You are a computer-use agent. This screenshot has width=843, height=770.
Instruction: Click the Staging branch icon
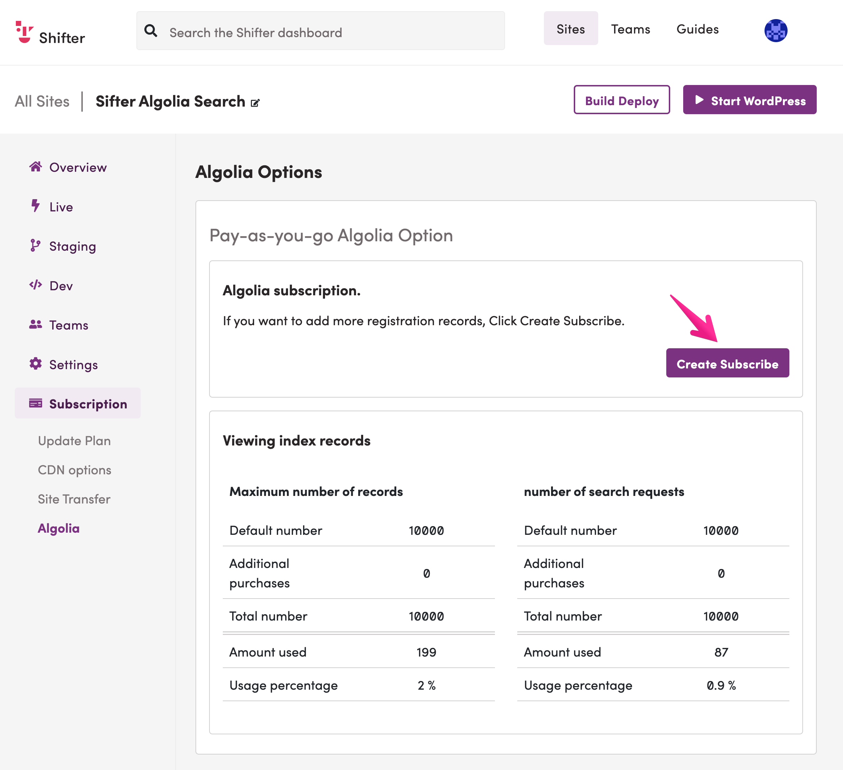coord(36,246)
